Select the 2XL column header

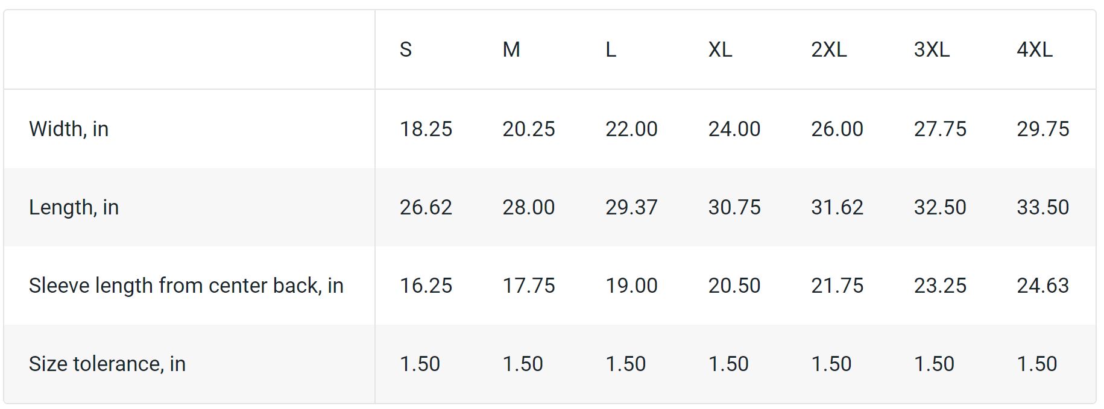[x=828, y=49]
